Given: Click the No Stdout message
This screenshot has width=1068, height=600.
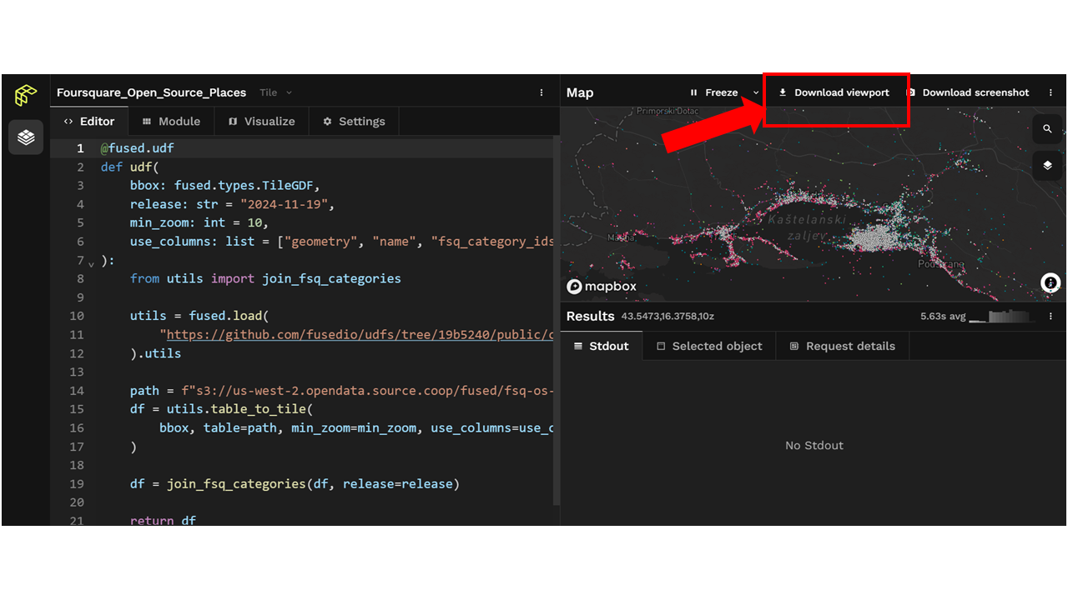Looking at the screenshot, I should coord(814,446).
